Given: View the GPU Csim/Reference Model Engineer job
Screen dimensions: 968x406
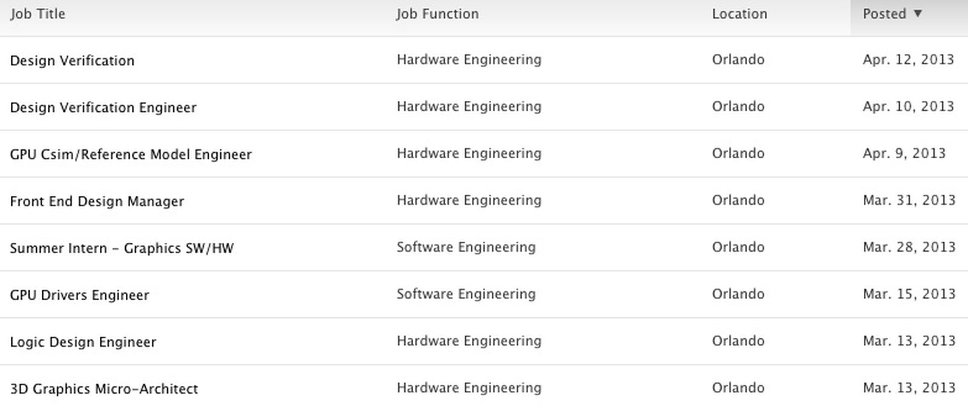Looking at the screenshot, I should pos(131,154).
